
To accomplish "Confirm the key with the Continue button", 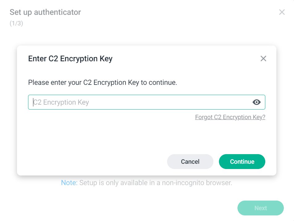I will [242, 162].
